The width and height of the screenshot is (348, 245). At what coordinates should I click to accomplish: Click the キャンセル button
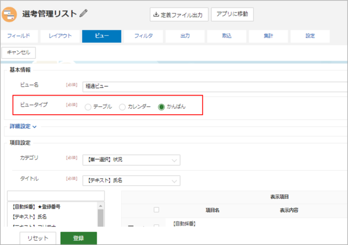(x=19, y=53)
